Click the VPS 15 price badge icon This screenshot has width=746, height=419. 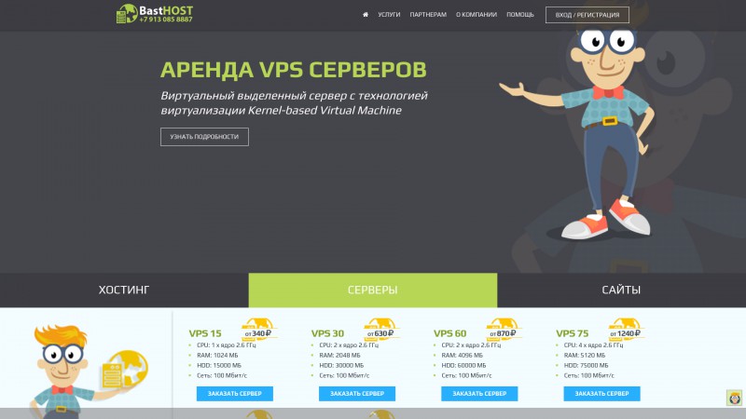pos(259,330)
